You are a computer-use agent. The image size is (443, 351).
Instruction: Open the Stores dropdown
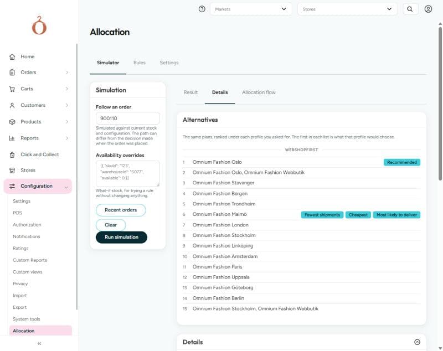[x=347, y=9]
